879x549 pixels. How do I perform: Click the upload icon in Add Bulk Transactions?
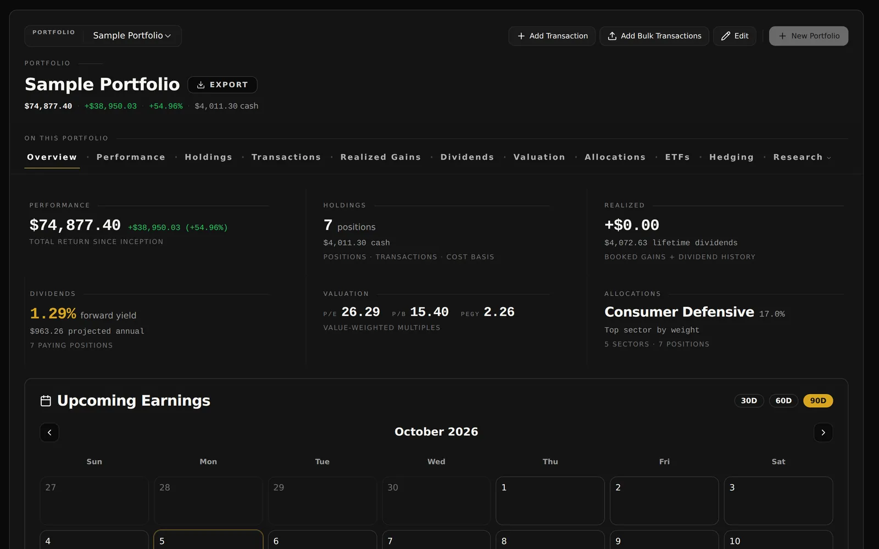point(612,36)
